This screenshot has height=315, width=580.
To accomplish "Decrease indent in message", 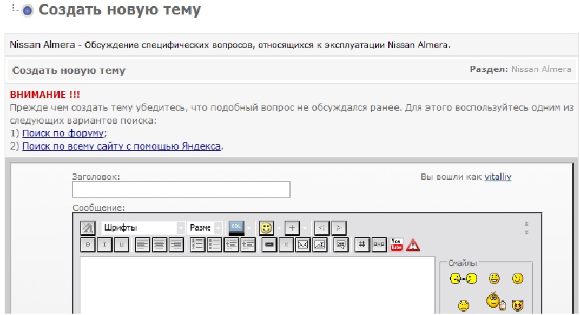I will pyautogui.click(x=231, y=244).
